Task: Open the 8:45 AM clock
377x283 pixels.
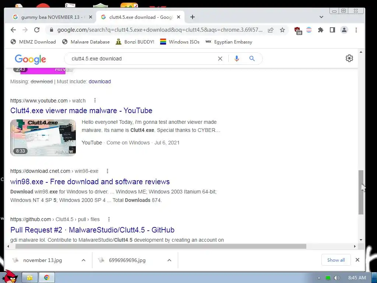Action: point(357,278)
